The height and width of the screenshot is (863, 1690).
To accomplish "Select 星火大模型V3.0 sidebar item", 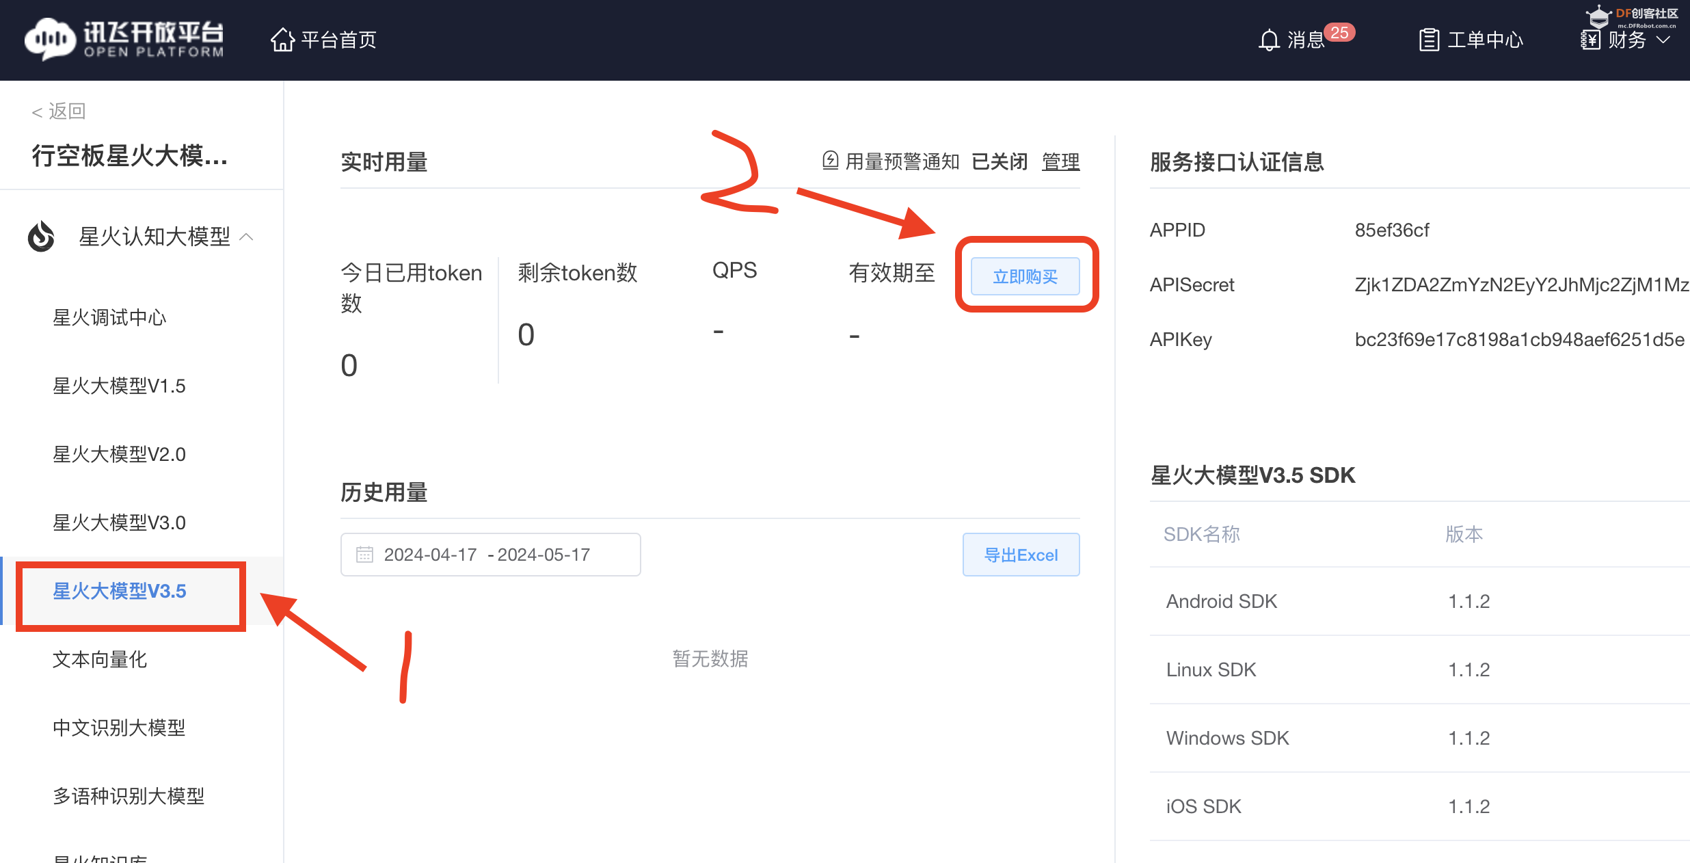I will 119,522.
